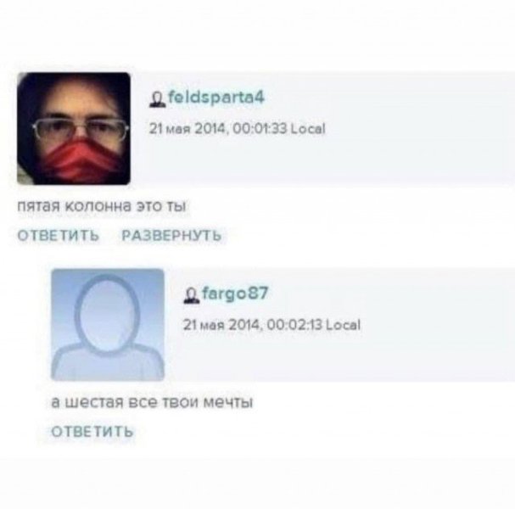This screenshot has width=515, height=509.
Task: Reply via ОТВЕТИТЬ under feldsparta4's comment
Action: (59, 236)
